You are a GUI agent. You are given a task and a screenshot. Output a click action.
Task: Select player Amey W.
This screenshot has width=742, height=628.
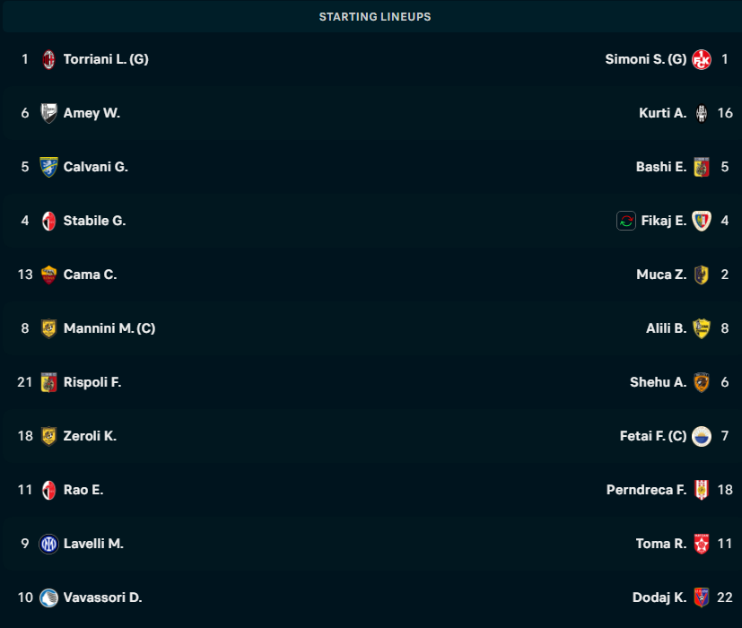tap(92, 113)
